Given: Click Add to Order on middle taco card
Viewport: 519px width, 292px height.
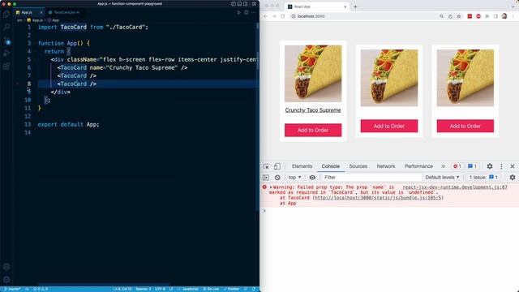Looking at the screenshot, I should [x=389, y=127].
